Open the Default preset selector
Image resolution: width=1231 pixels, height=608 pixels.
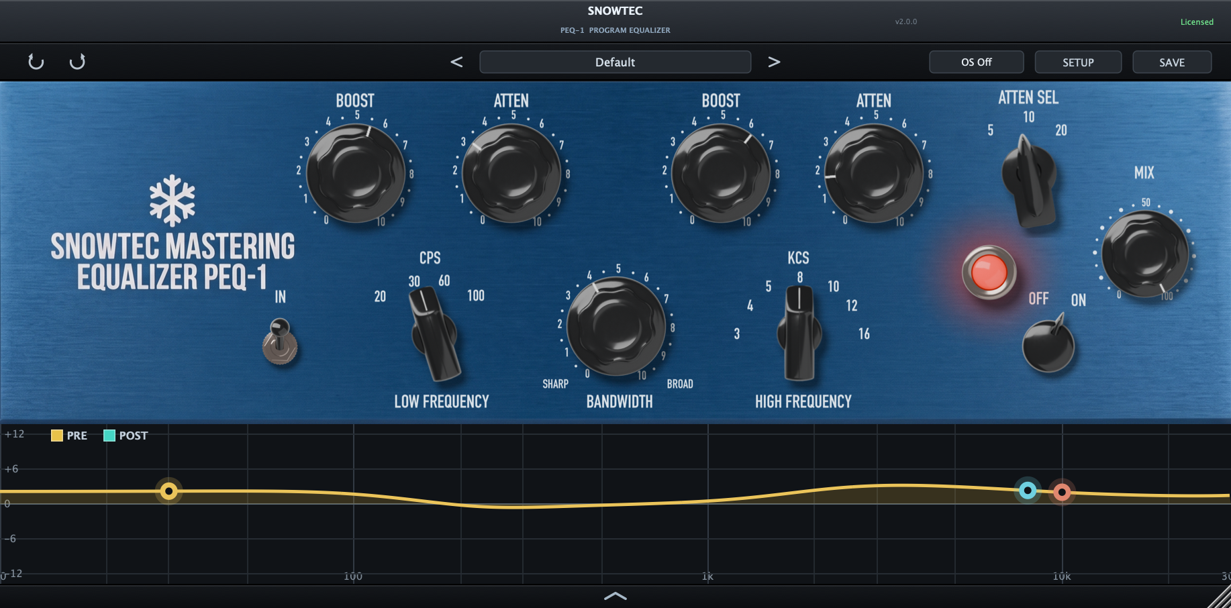pos(615,62)
